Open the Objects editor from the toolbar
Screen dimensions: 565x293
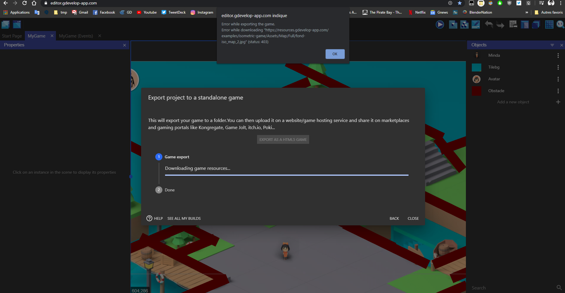[x=453, y=25]
